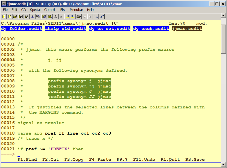Open the File menu
227x168 pixels.
click(5, 10)
